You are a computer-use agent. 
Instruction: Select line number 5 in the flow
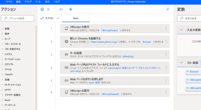point(51,81)
